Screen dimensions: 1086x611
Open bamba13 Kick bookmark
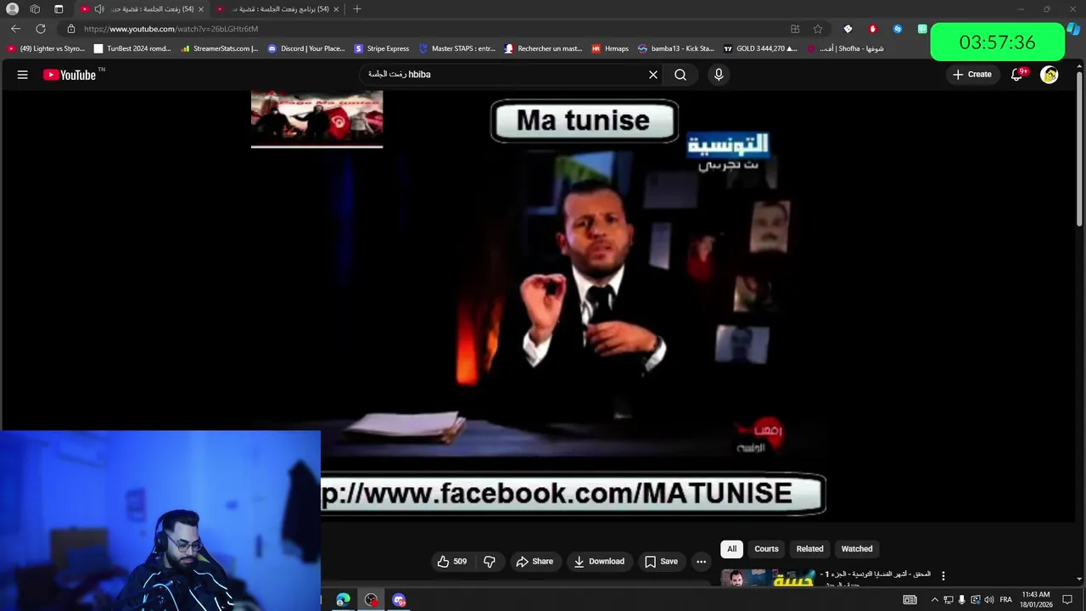coord(676,48)
